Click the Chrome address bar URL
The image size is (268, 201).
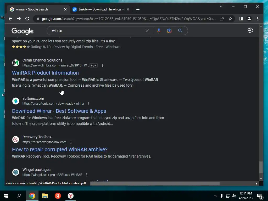click(x=129, y=19)
